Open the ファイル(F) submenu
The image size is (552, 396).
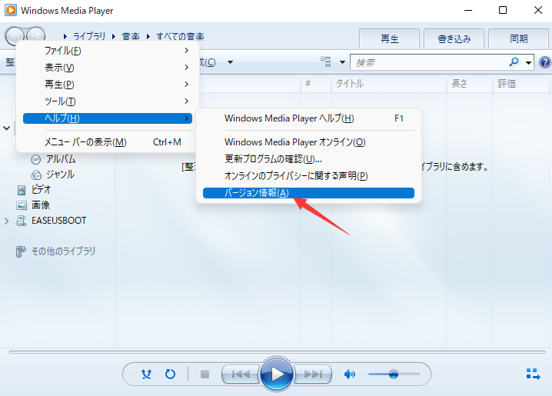108,51
